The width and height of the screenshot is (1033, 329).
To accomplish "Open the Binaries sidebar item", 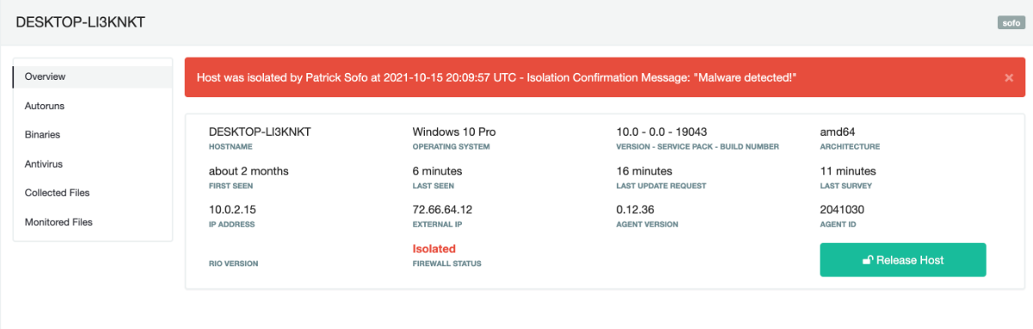I will click(x=93, y=135).
